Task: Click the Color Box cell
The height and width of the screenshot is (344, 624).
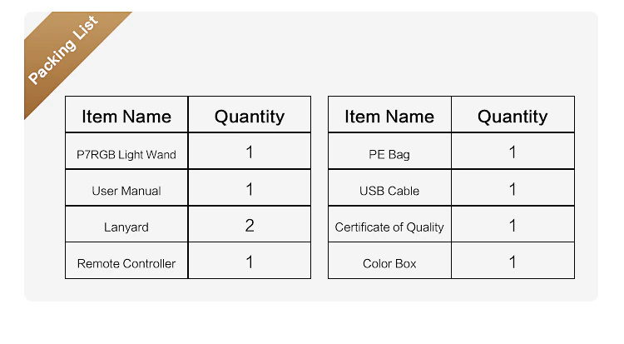Action: click(389, 261)
